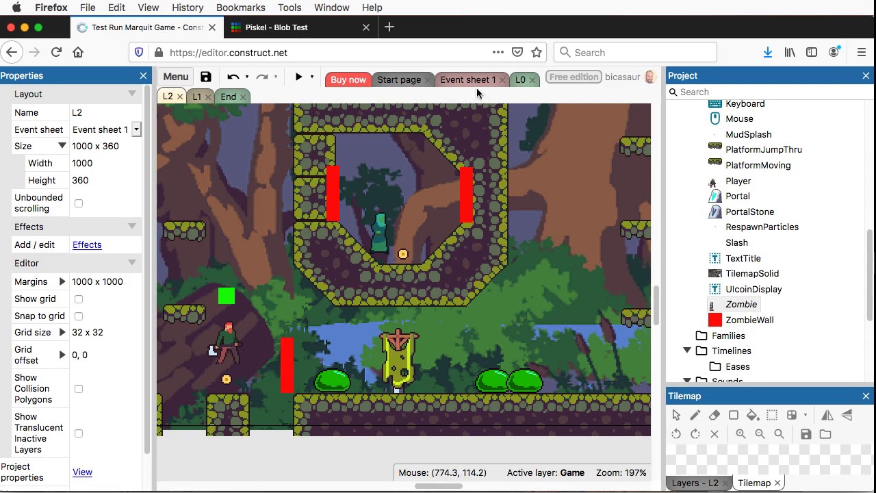Undo the last editor action
The image size is (876, 493).
[x=233, y=77]
